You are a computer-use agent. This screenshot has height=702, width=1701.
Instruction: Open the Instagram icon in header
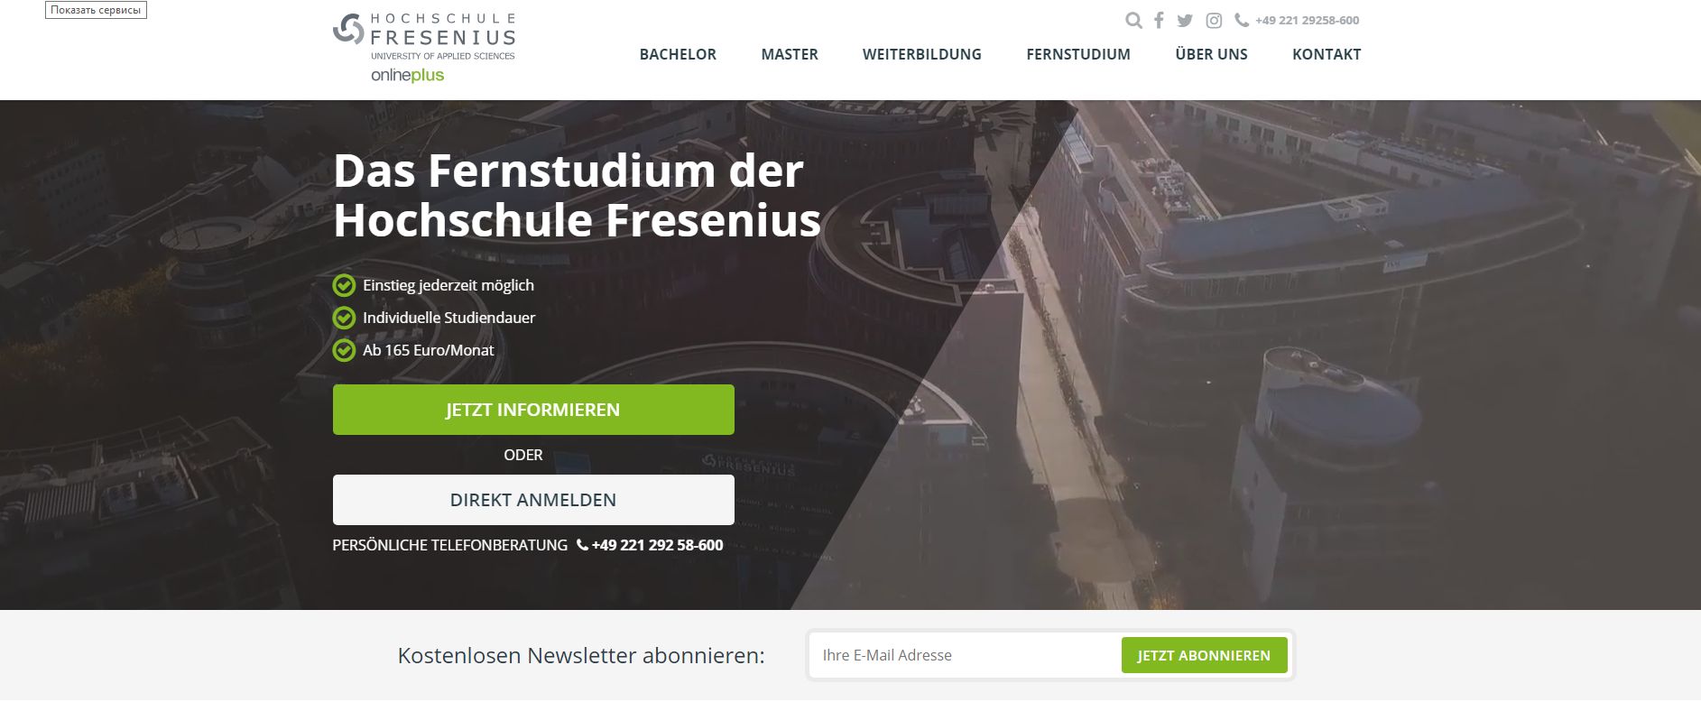[x=1214, y=21]
